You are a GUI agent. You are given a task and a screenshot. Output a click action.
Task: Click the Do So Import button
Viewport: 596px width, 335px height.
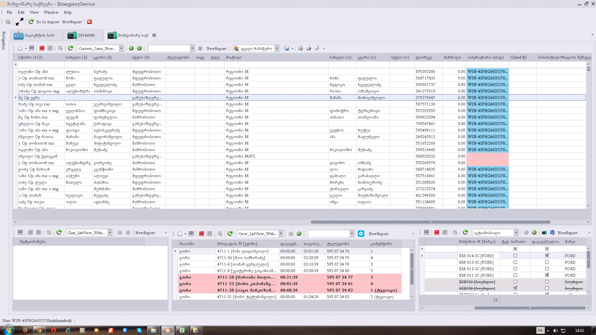click(47, 22)
